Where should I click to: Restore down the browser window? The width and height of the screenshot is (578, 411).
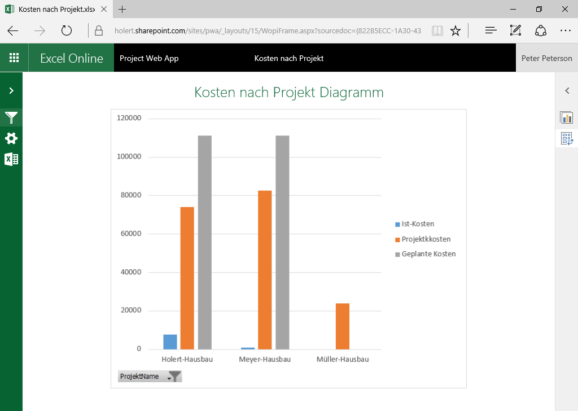click(x=539, y=9)
